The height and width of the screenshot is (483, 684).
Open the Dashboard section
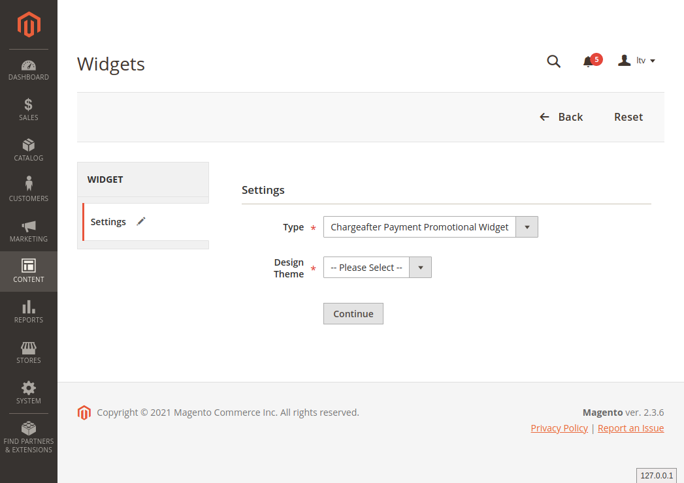point(29,70)
